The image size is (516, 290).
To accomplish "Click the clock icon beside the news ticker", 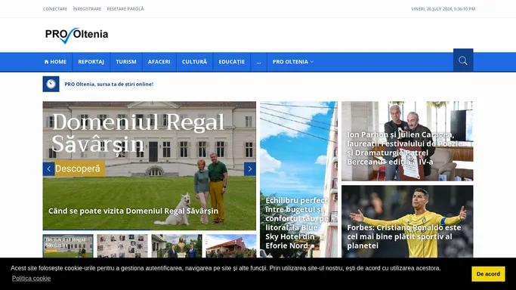I will 51,84.
